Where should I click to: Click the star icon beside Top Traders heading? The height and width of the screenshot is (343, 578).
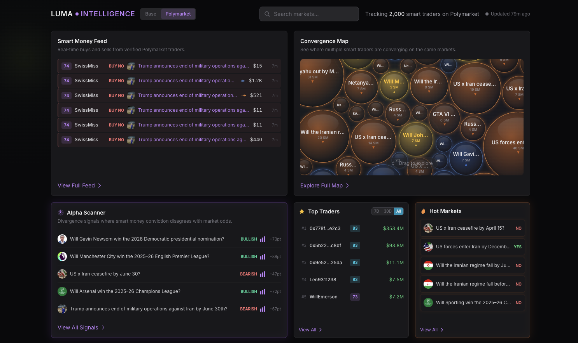(302, 211)
